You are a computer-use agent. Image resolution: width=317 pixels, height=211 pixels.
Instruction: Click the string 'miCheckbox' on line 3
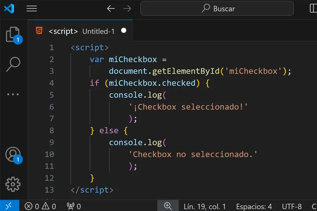click(253, 71)
